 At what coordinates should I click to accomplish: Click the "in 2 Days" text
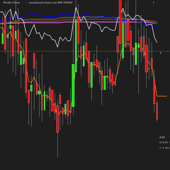[x=165, y=148]
